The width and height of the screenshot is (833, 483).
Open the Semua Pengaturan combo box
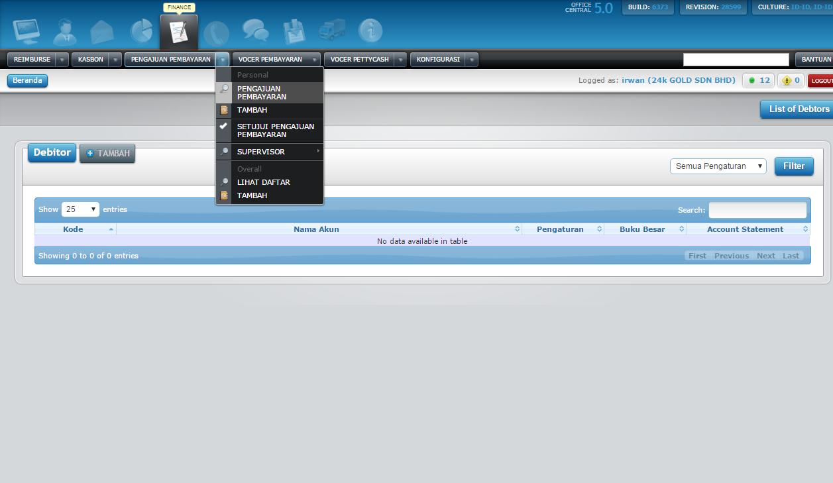pos(718,166)
